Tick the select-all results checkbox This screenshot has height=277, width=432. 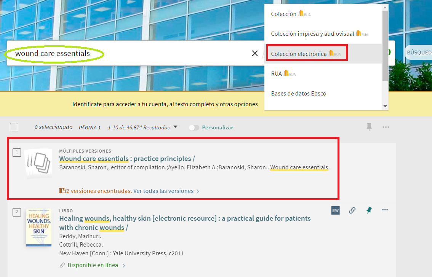(x=14, y=127)
